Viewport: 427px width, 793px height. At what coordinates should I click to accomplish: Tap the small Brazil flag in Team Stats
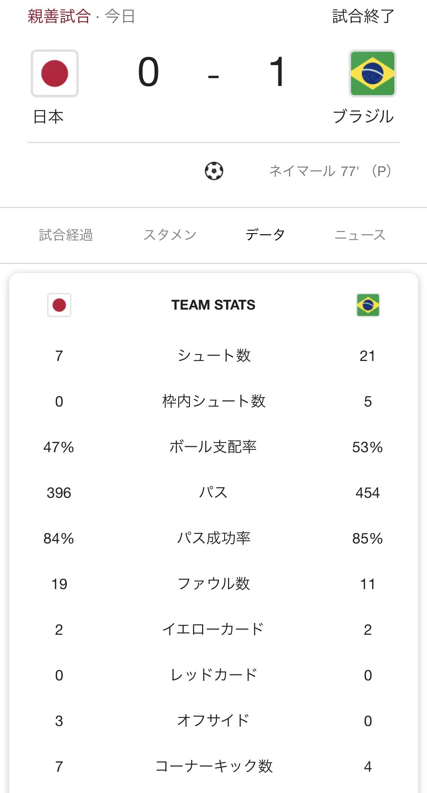(368, 305)
